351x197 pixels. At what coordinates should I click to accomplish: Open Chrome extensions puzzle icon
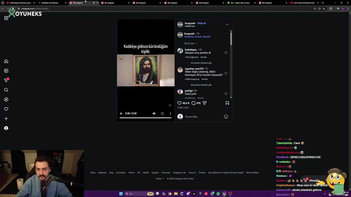click(x=331, y=8)
